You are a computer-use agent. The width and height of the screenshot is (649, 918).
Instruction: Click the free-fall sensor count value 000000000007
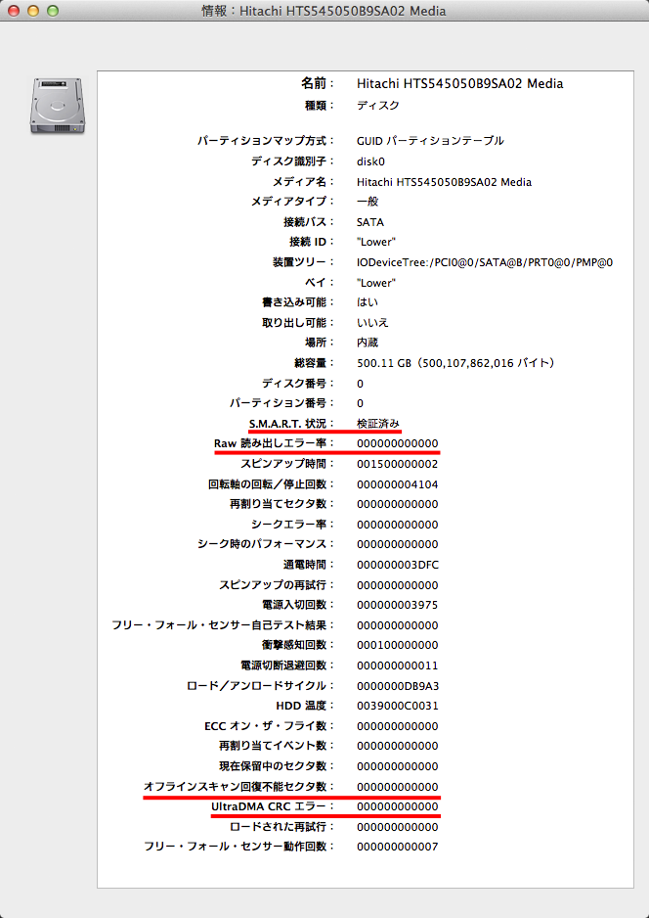click(398, 847)
